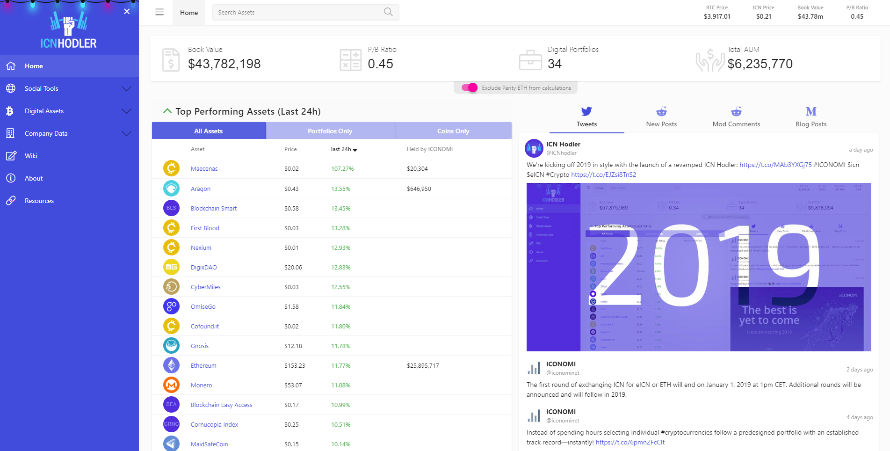This screenshot has height=451, width=890.
Task: Click Ethereum's $25,895,717 held value
Action: pyautogui.click(x=423, y=365)
